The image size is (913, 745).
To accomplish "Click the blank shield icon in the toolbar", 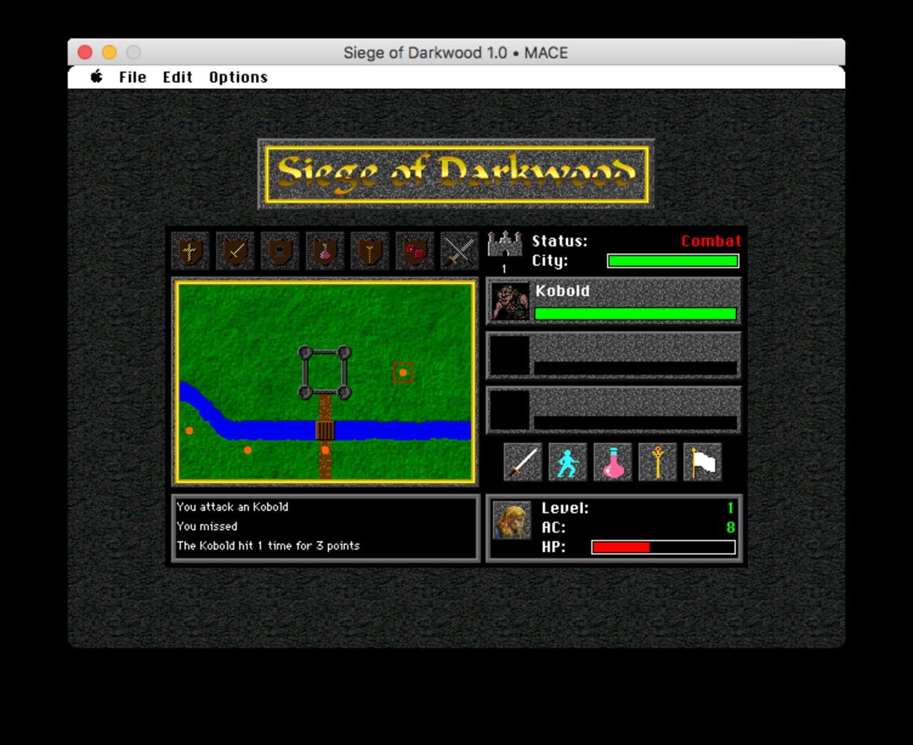I will point(279,250).
